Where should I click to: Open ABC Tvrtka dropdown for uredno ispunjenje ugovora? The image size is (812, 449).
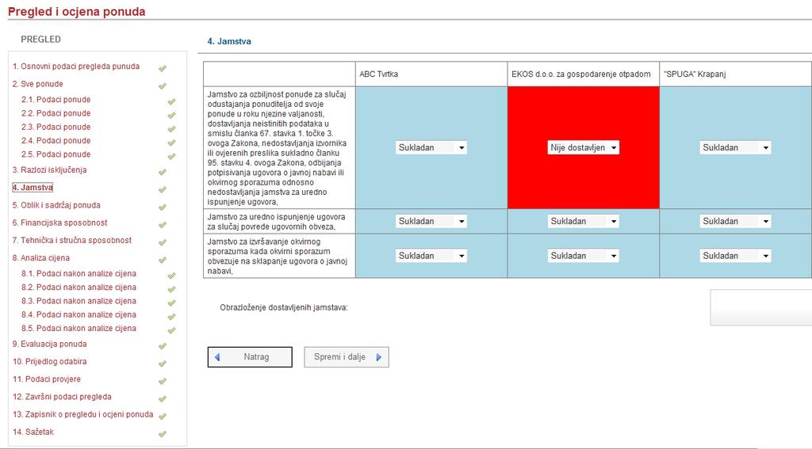[431, 222]
